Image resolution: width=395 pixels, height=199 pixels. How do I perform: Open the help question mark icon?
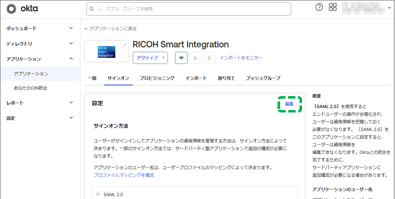[x=319, y=7]
